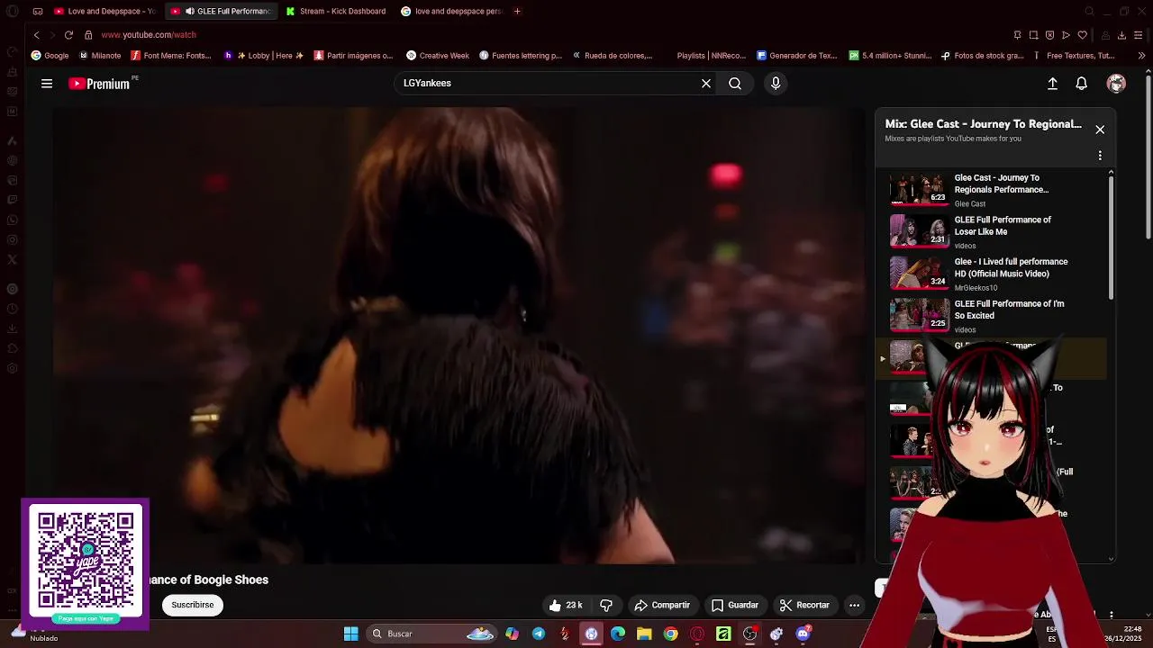Create a clip using Recortar
This screenshot has width=1153, height=648.
point(804,606)
